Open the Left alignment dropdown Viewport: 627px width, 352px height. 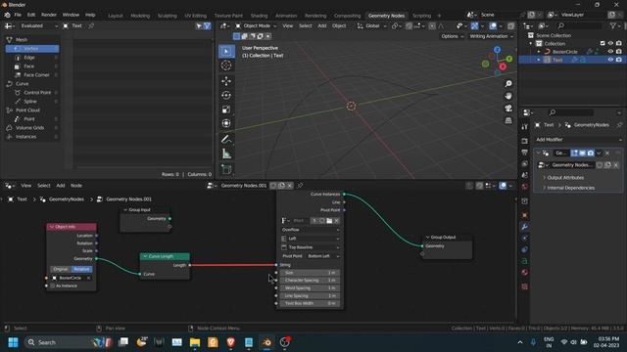click(311, 239)
